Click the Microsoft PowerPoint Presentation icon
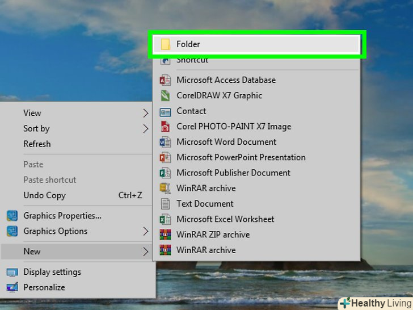 point(165,157)
